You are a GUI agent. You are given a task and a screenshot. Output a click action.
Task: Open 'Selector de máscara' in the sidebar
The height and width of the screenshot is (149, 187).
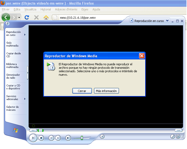[12, 108]
